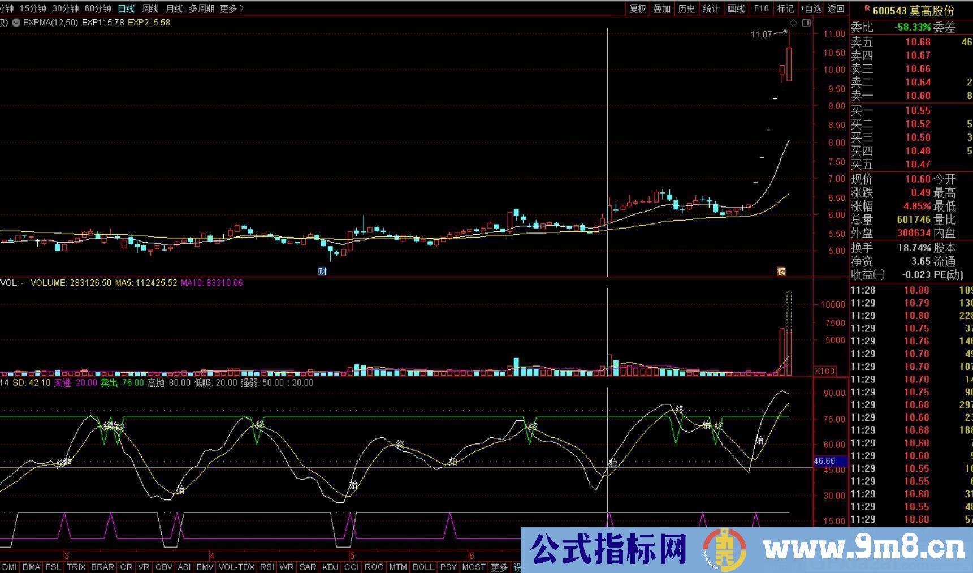Expand the 更多 periods menu
This screenshot has width=973, height=573.
click(232, 8)
